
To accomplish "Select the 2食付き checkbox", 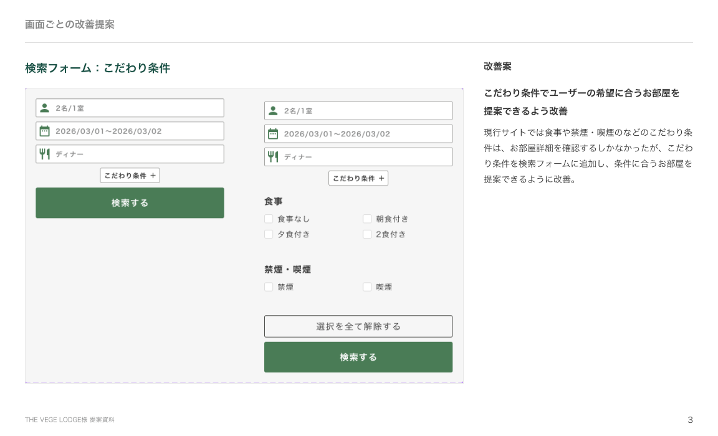I will [x=367, y=234].
